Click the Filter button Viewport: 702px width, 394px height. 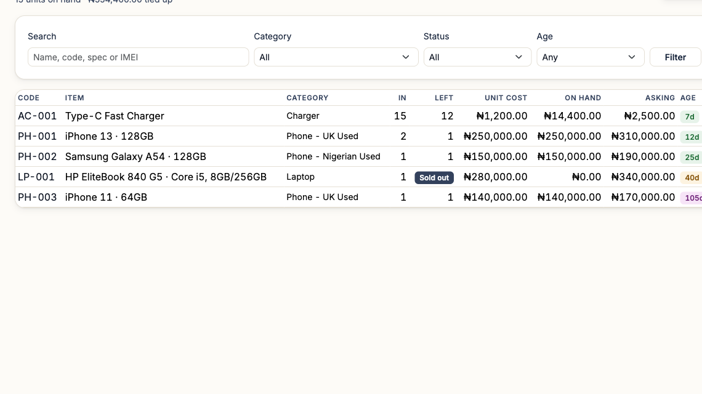675,57
